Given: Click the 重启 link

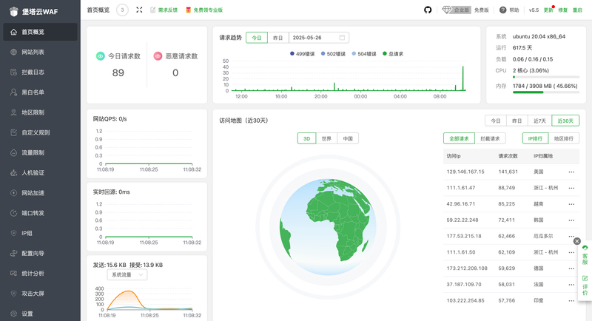Looking at the screenshot, I should [x=577, y=10].
